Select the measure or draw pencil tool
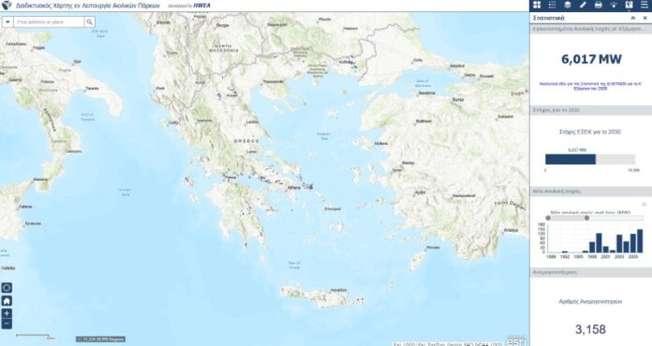The image size is (652, 346). (x=583, y=5)
